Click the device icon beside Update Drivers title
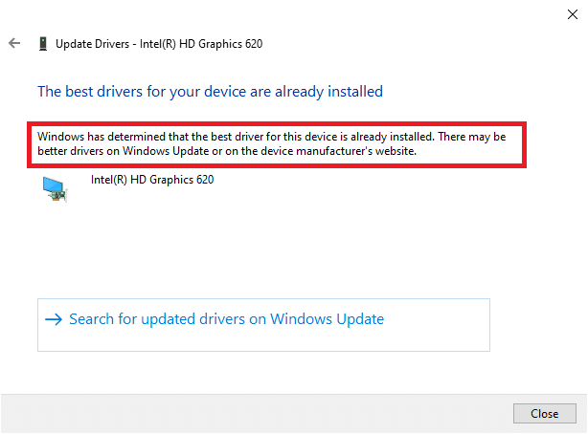 point(43,43)
